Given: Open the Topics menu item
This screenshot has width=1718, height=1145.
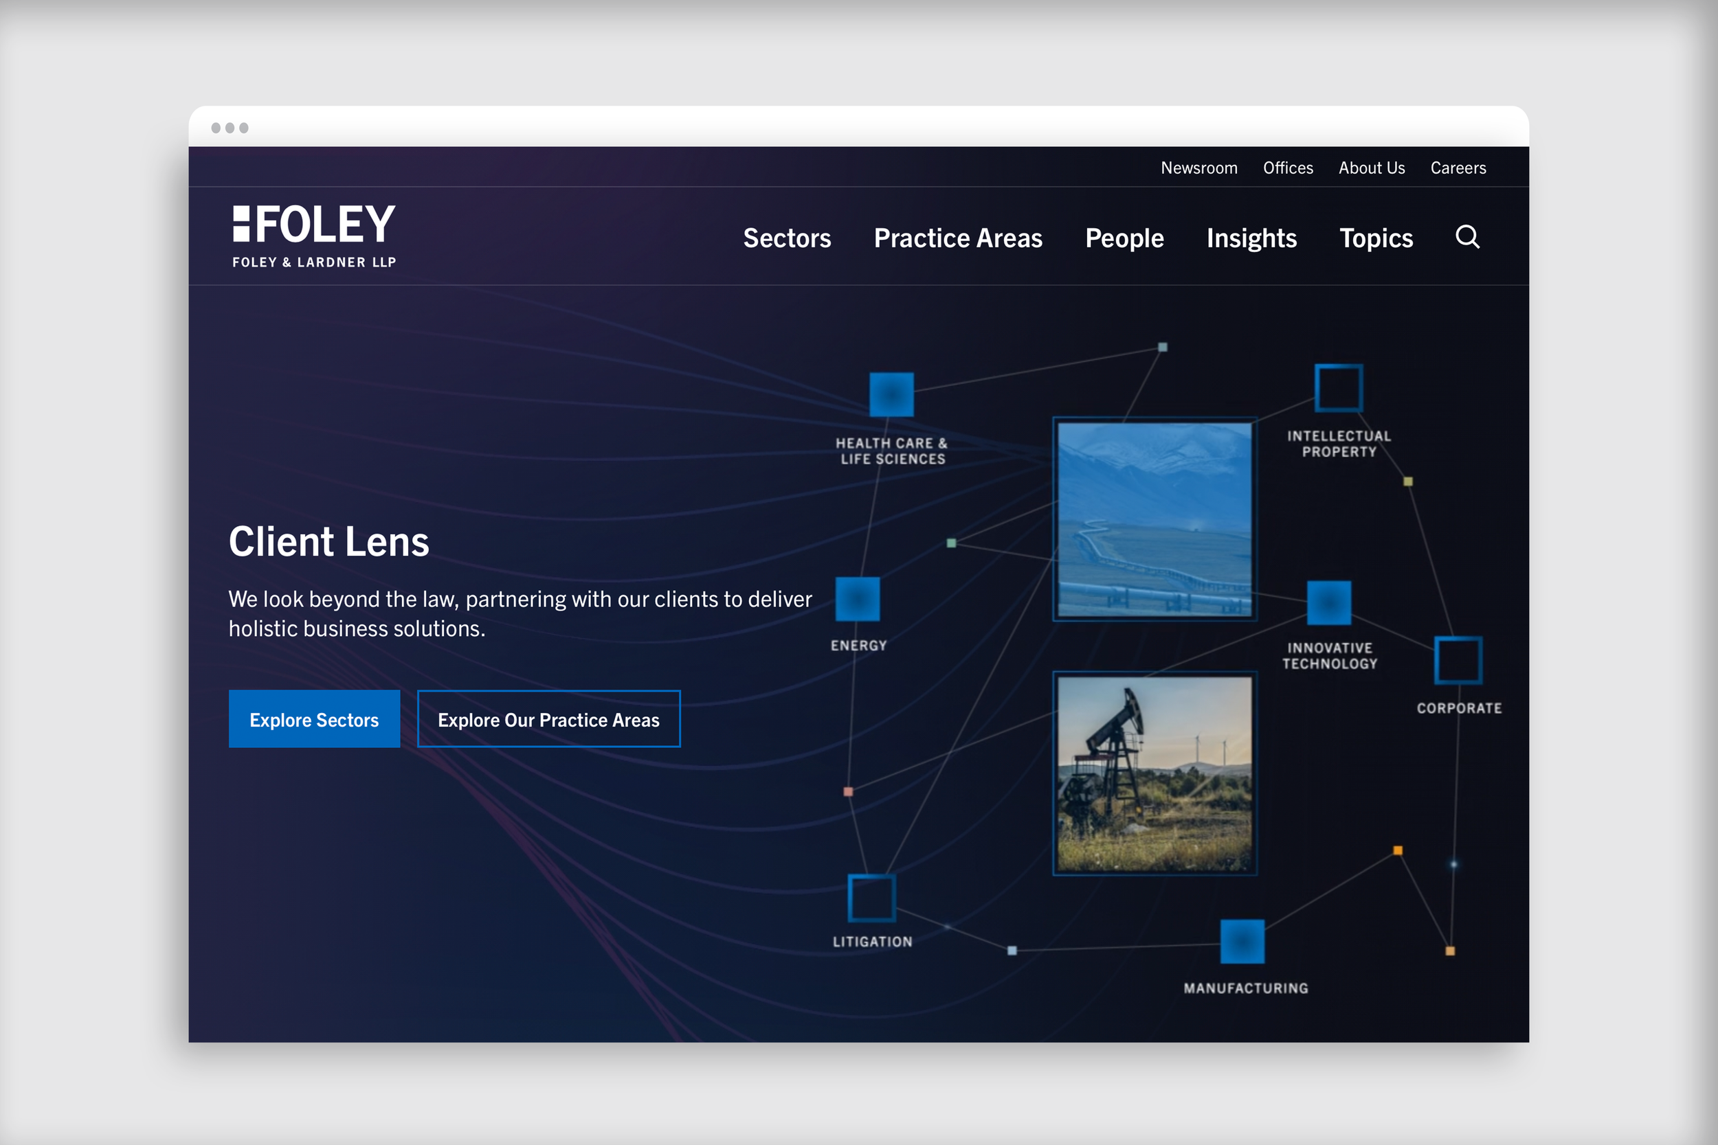Looking at the screenshot, I should pos(1376,238).
